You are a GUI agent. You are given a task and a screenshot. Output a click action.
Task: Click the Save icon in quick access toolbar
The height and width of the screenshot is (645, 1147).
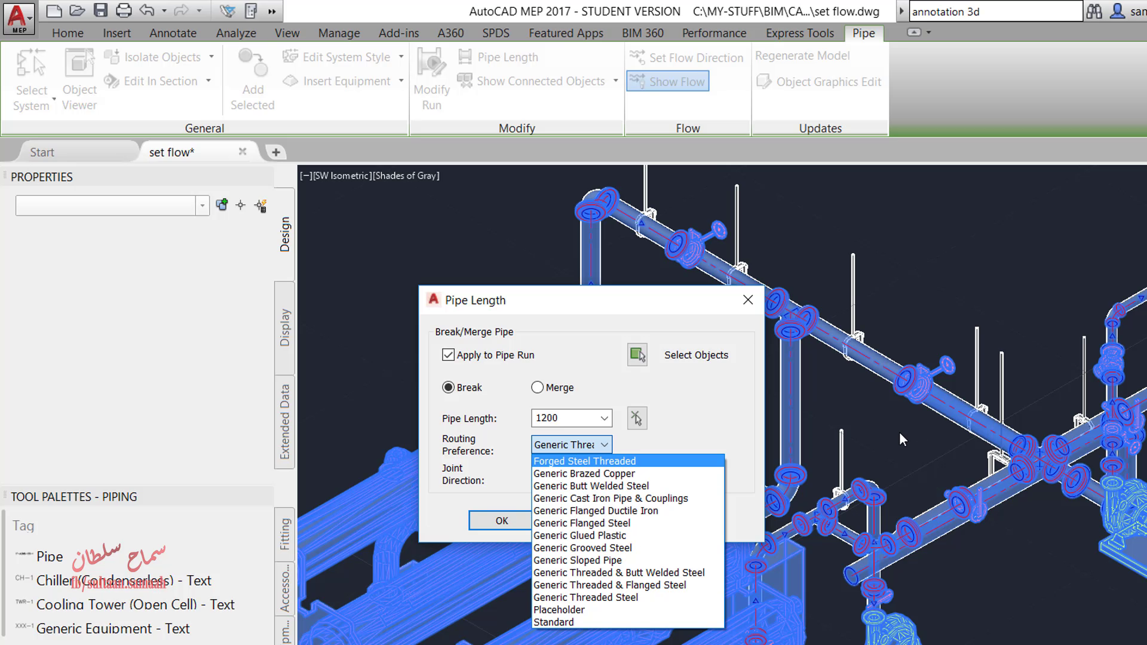coord(100,10)
